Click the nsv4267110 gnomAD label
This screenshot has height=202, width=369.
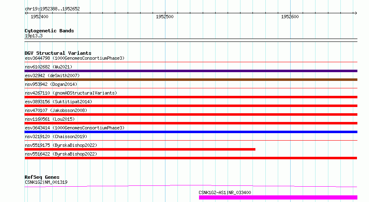pyautogui.click(x=71, y=93)
